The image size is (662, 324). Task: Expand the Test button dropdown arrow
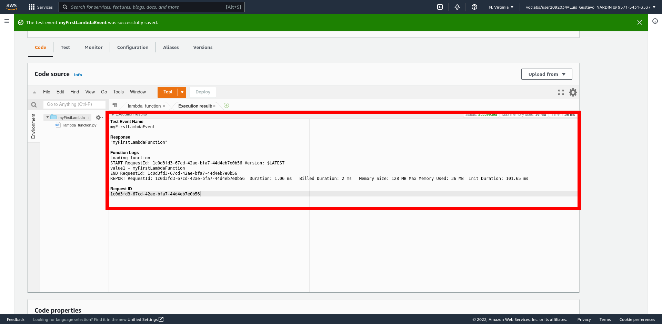[x=182, y=92]
